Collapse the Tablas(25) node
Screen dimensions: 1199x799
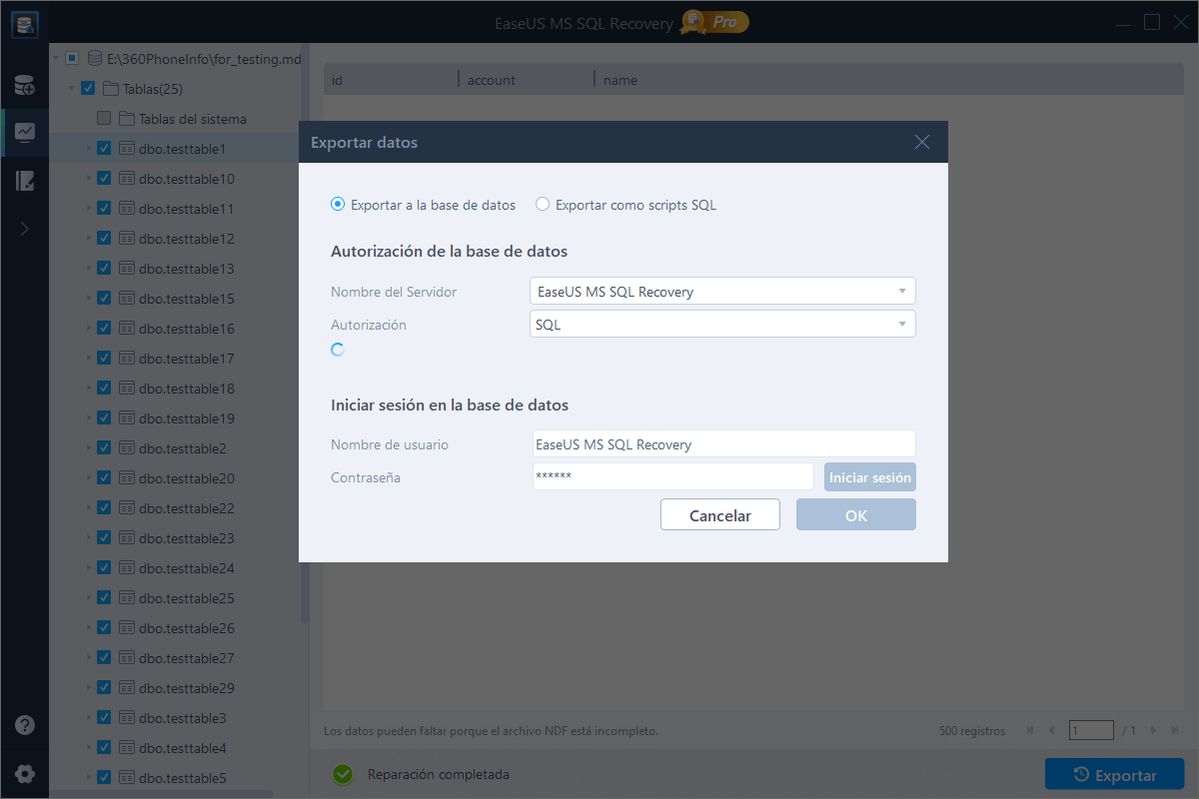coord(72,89)
